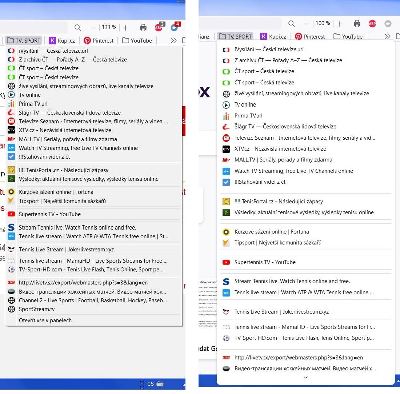Click the 100 % zoom level field
Screen dimensions: 400x394
click(323, 24)
